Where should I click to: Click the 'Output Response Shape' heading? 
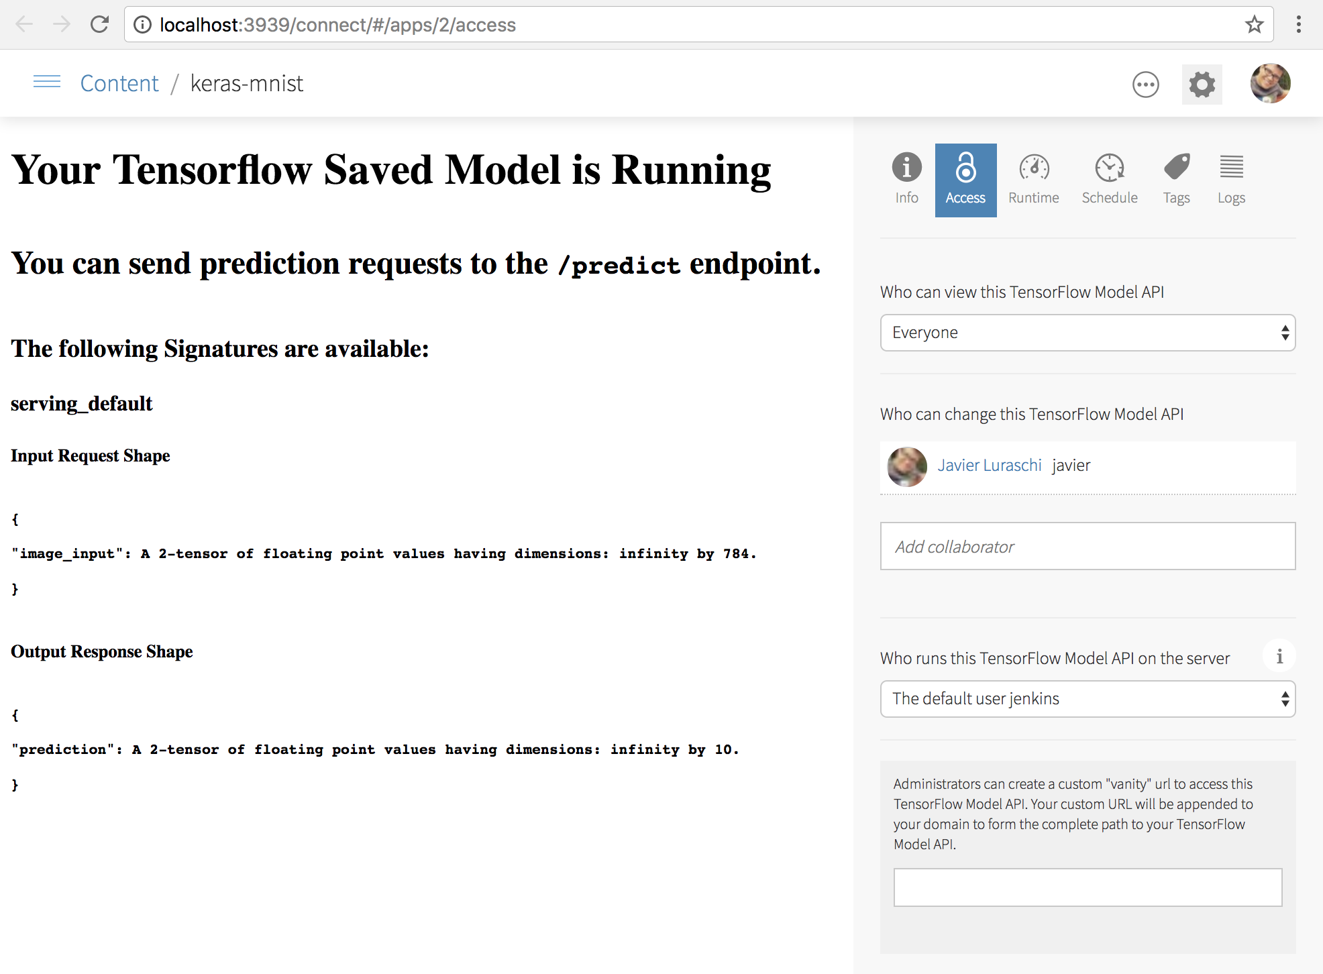tap(102, 651)
